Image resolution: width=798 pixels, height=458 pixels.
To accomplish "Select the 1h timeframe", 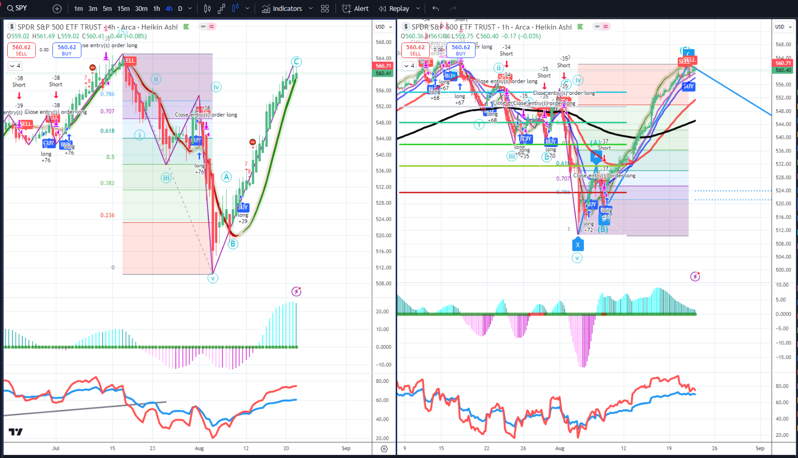I will pos(157,9).
